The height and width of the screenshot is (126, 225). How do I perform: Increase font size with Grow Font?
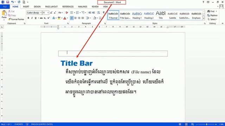click(51, 13)
